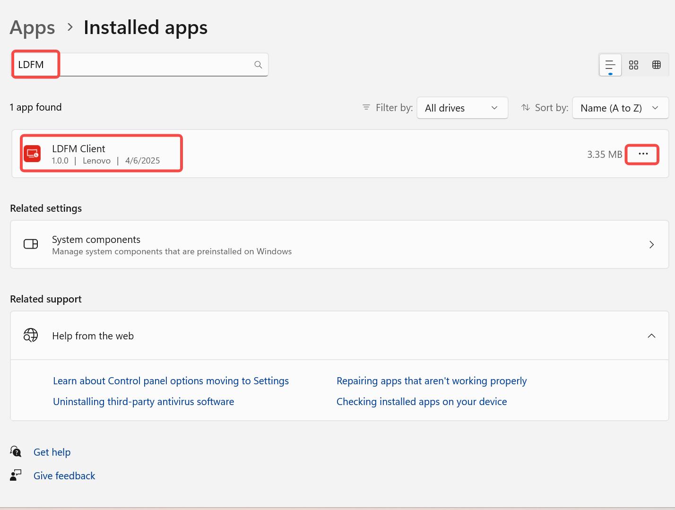The height and width of the screenshot is (510, 675).
Task: Click the Get help icon
Action: pyautogui.click(x=16, y=452)
